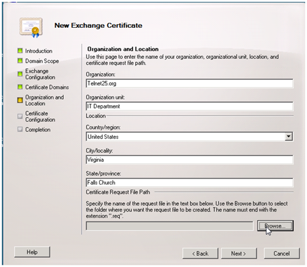Click the City/locality field containing Virginia
Screen dimensions: 307x267
(x=189, y=160)
